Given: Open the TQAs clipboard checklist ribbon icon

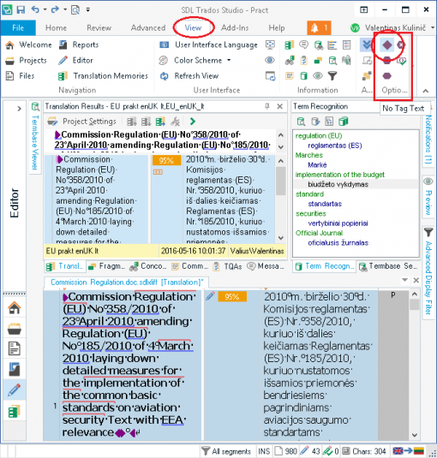Looking at the screenshot, I should [x=304, y=61].
